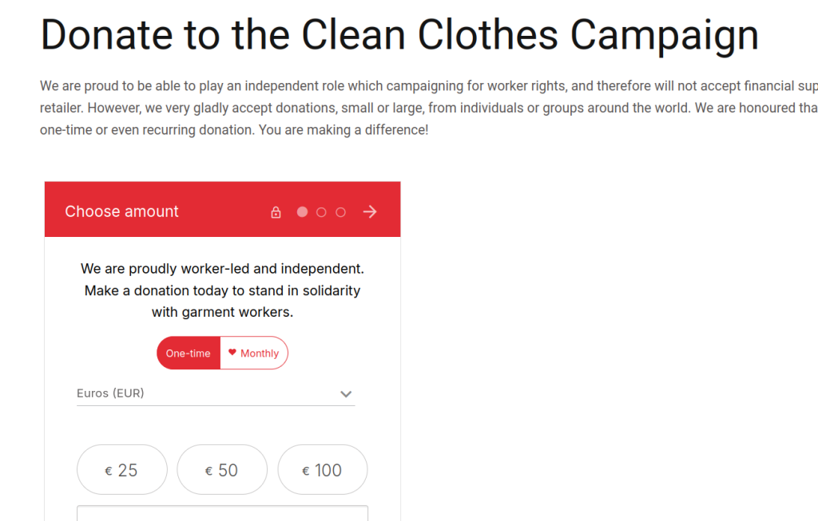The height and width of the screenshot is (521, 818).
Task: Click the heart icon beside Monthly
Action: coord(232,353)
